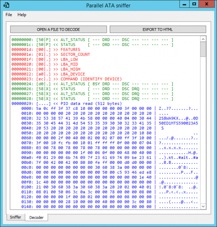Click OPEN A FILE TO DECODE button
Image resolution: width=217 pixels, height=227 pixels.
[x=59, y=29]
